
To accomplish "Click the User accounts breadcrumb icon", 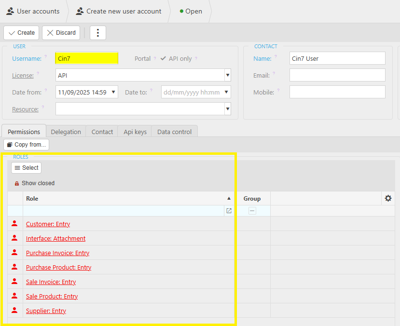I will pyautogui.click(x=10, y=11).
